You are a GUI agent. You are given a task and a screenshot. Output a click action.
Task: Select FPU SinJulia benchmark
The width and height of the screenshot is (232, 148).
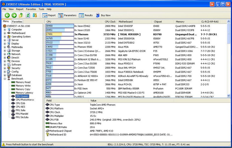[x=22, y=117]
